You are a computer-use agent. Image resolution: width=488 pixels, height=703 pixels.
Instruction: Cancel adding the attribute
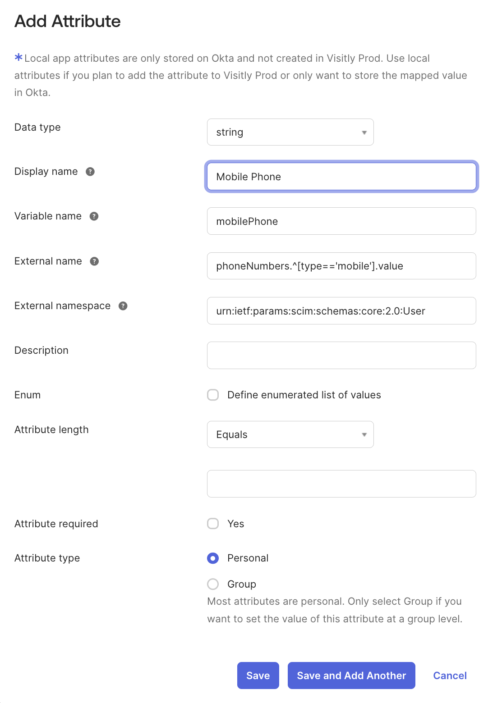(x=450, y=676)
